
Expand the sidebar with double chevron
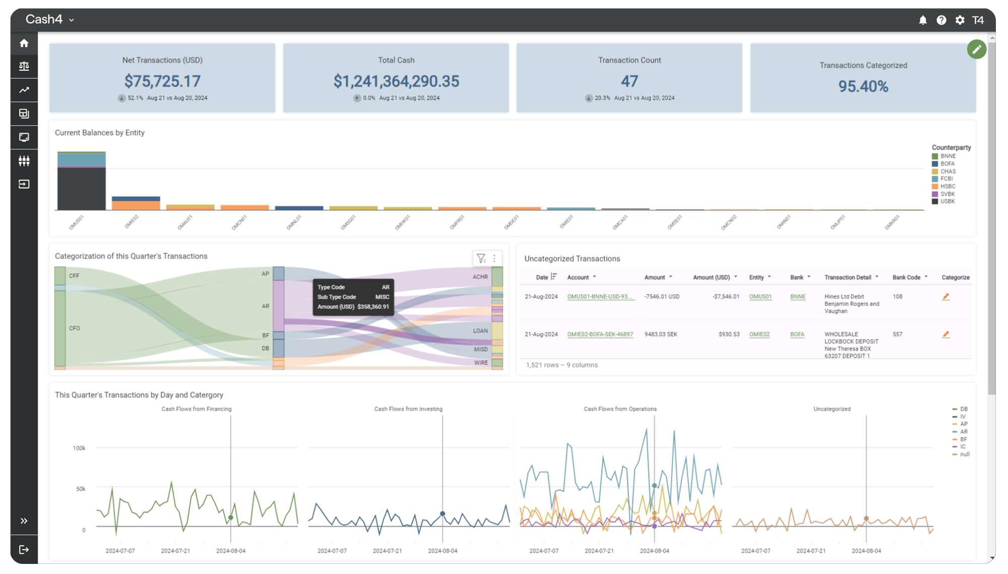point(24,521)
